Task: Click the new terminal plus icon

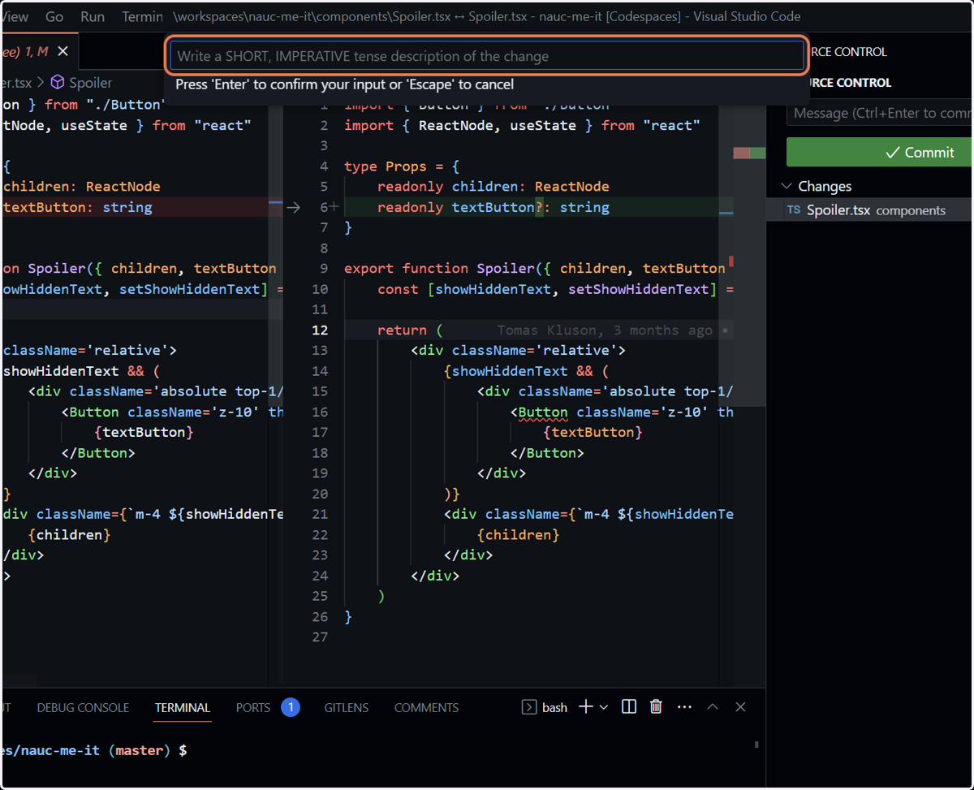Action: coord(585,707)
